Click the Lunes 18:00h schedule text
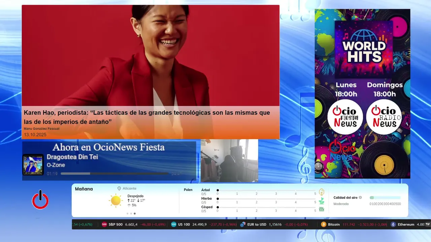The image size is (431, 242). coord(346,89)
